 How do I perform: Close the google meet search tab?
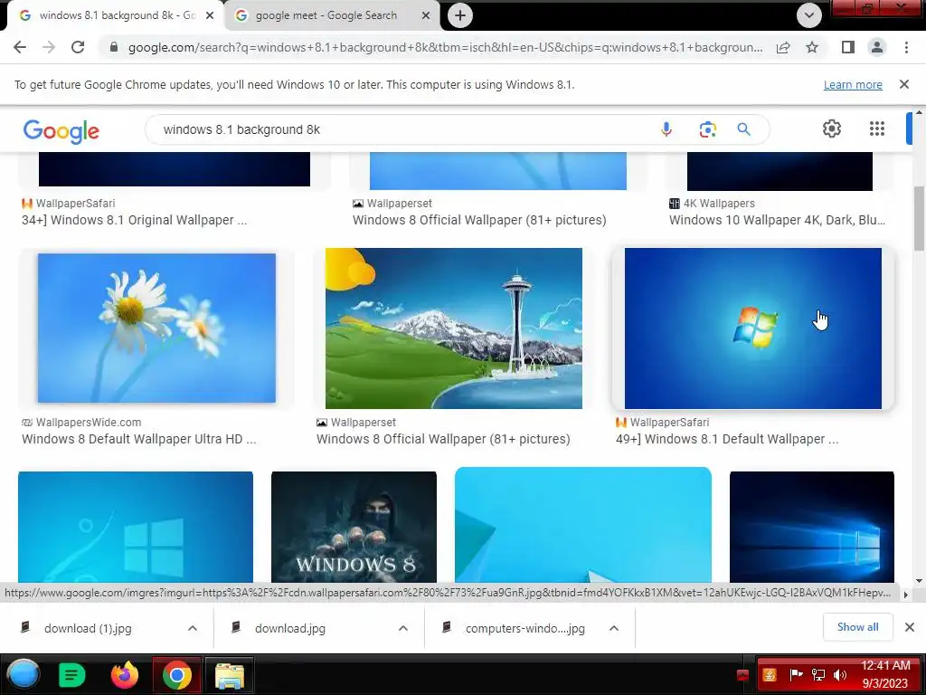tap(426, 15)
